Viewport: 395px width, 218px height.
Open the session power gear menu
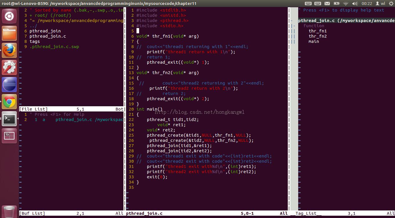pos(391,3)
